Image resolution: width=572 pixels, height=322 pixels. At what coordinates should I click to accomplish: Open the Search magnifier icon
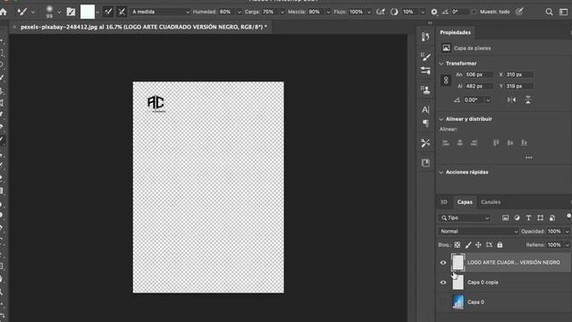[549, 12]
